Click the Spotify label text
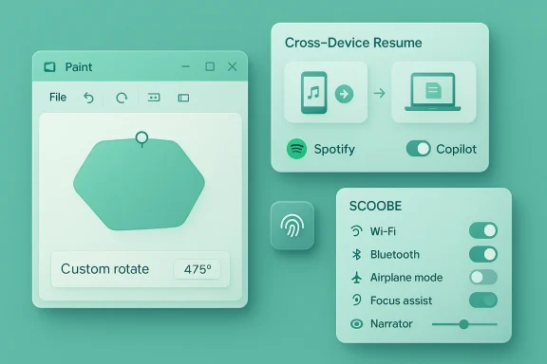 pos(334,149)
